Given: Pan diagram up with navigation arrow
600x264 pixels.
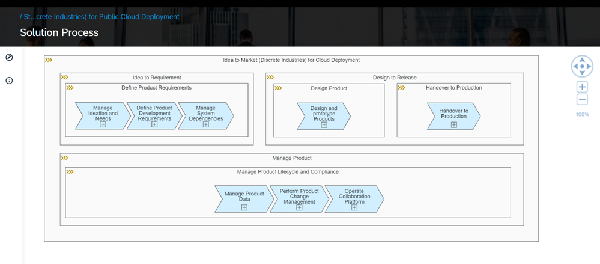Looking at the screenshot, I should coord(582,60).
